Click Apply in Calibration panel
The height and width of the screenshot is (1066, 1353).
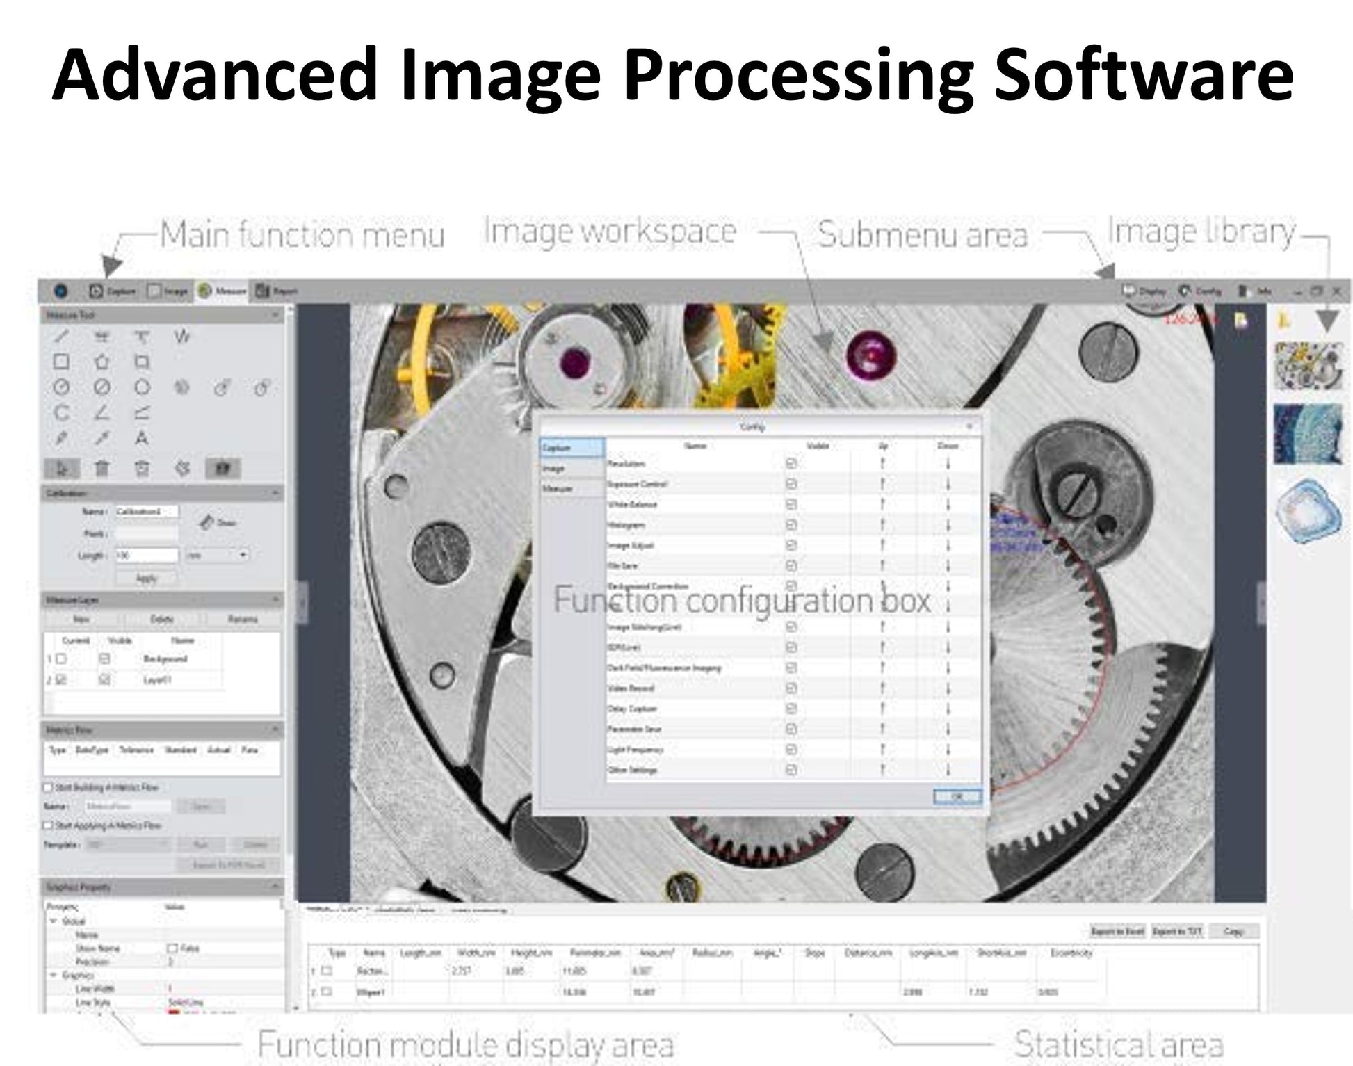coord(146,579)
